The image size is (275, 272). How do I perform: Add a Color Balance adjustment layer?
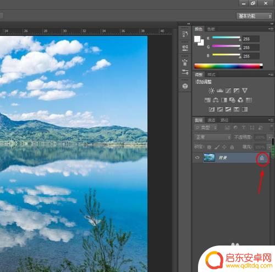tap(216, 100)
